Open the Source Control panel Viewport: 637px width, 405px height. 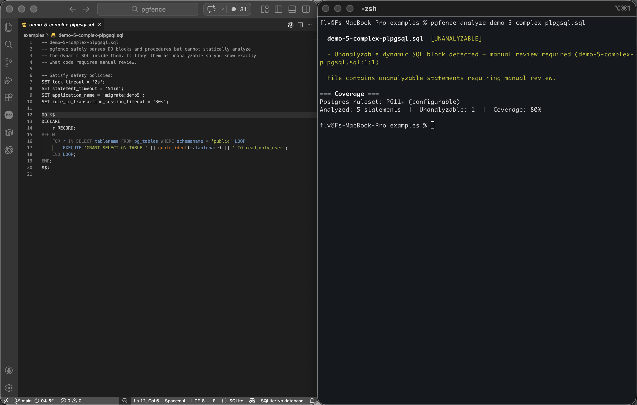point(9,62)
